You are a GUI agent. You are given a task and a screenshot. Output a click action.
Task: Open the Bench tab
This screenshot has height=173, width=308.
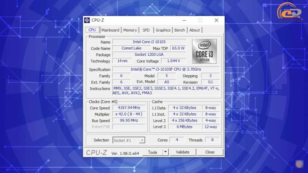(179, 30)
